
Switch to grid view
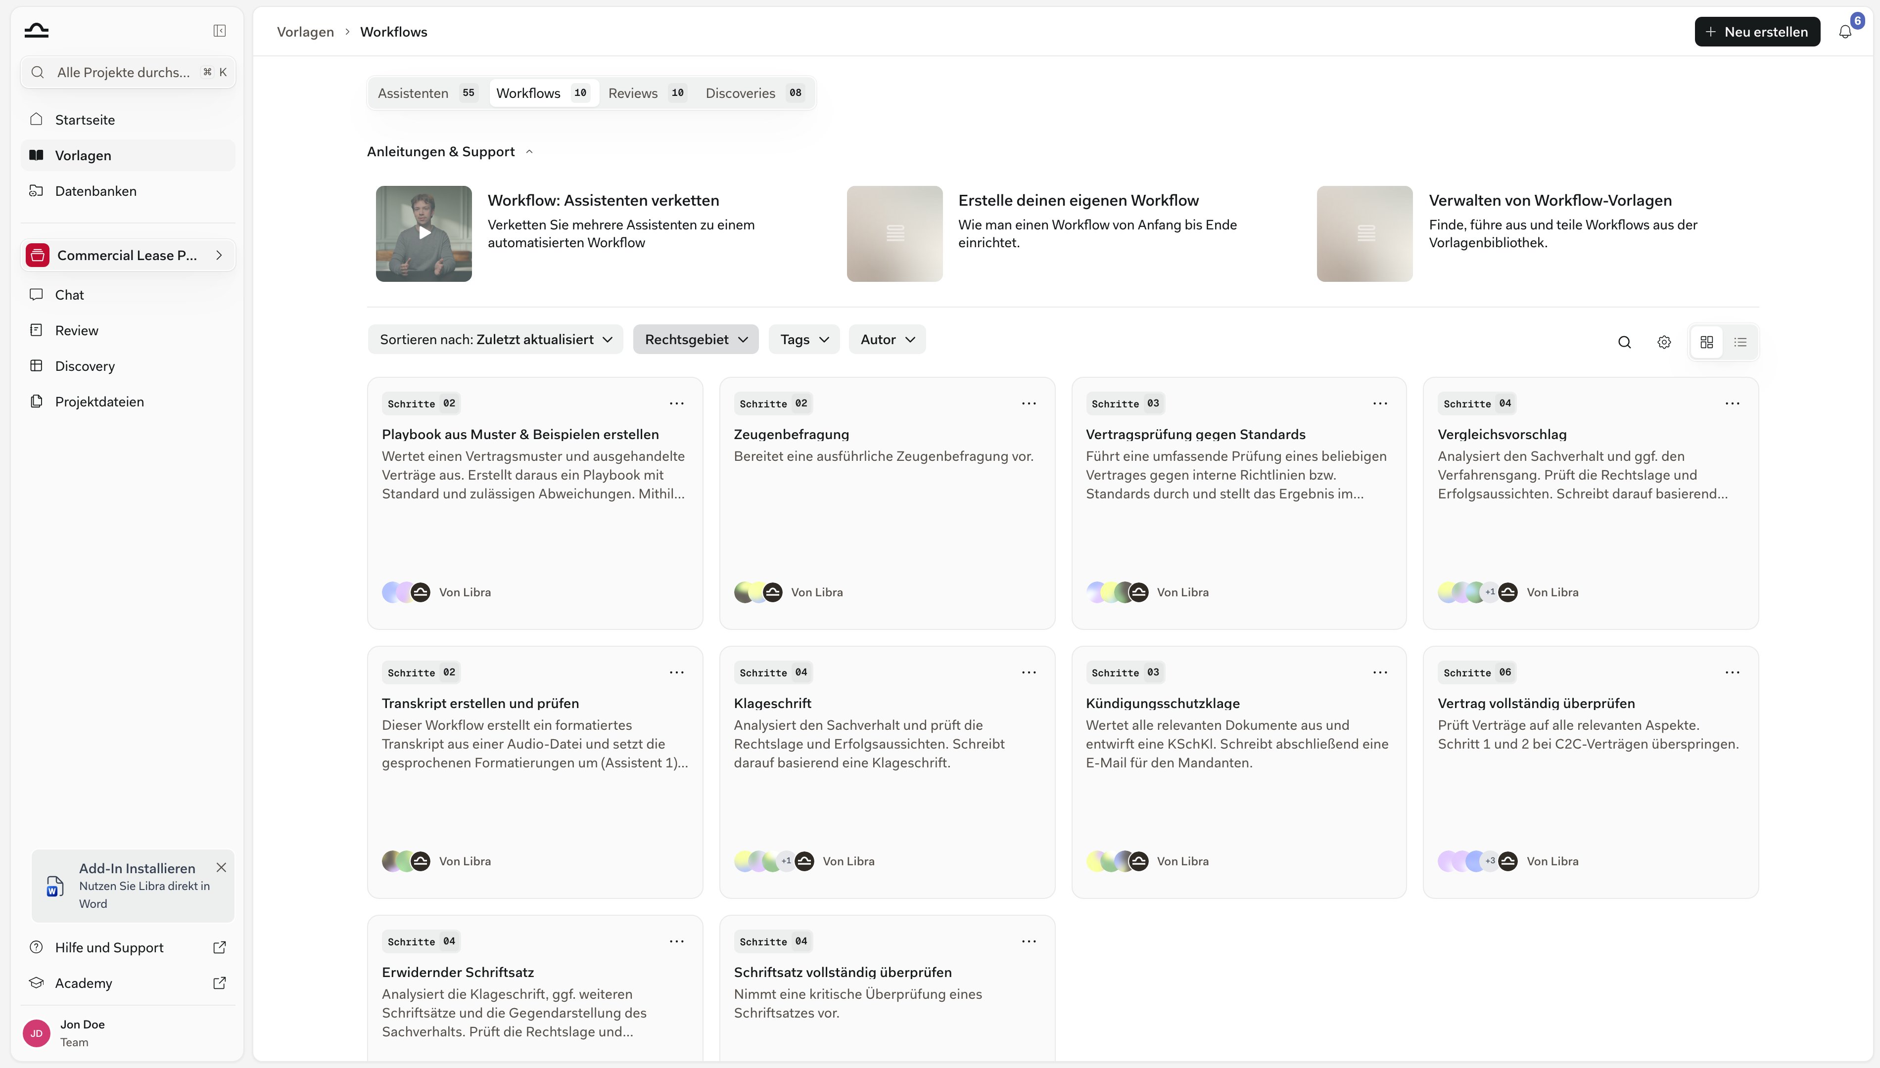(1707, 342)
